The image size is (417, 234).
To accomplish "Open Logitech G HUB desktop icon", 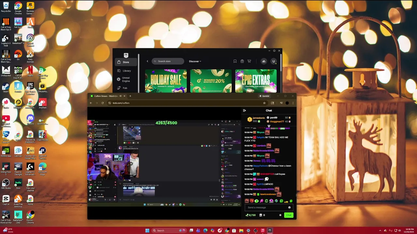I will [x=6, y=41].
